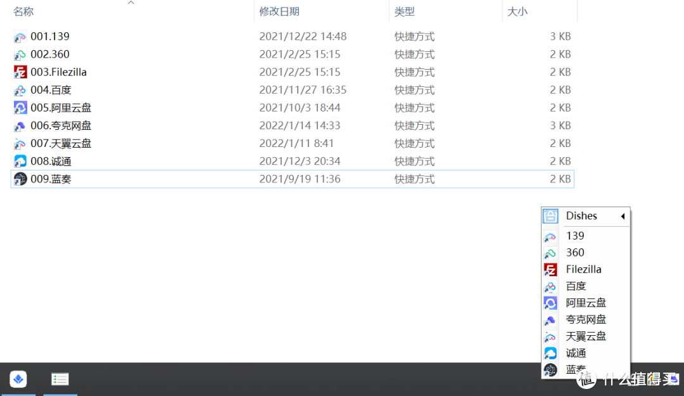Sort files by 名称 column header

point(23,12)
